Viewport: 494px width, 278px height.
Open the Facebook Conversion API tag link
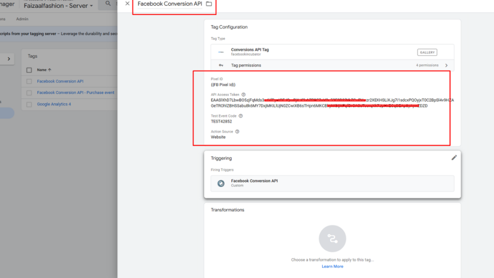tap(60, 81)
